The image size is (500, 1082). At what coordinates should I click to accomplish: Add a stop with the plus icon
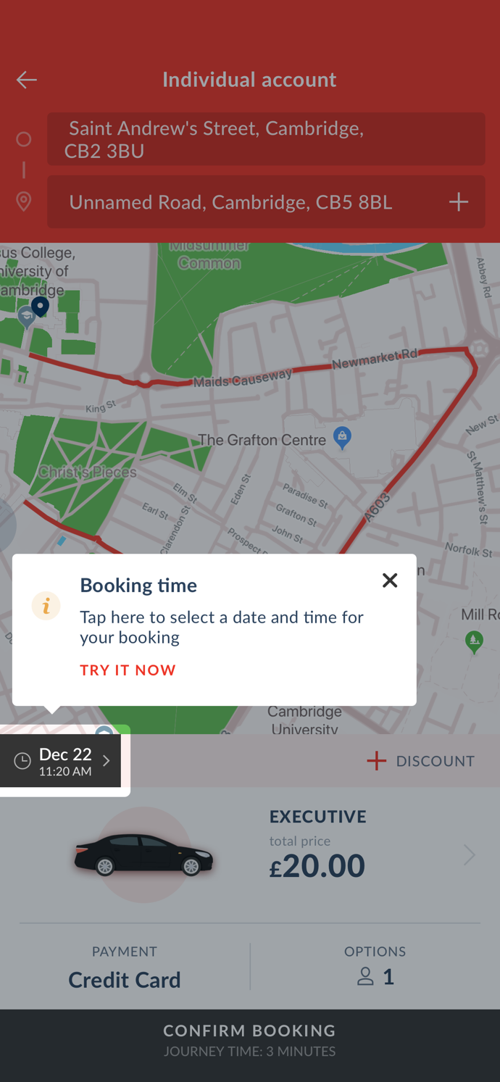(458, 202)
